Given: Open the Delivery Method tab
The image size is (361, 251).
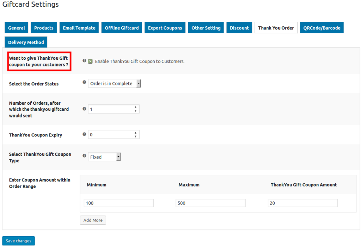Looking at the screenshot, I should 26,42.
